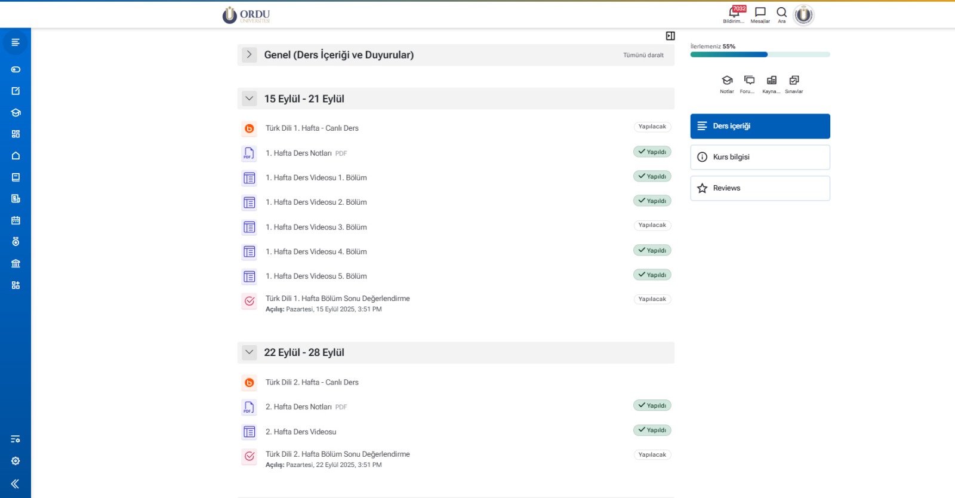Open the Forum icon in course shortcuts

[749, 81]
